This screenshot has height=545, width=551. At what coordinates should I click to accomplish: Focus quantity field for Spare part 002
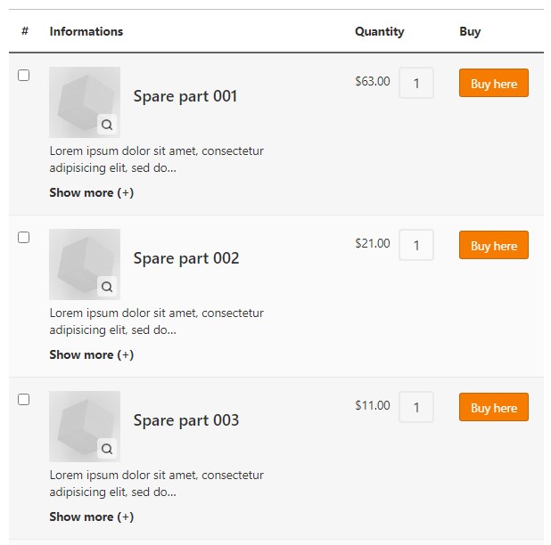tap(416, 245)
